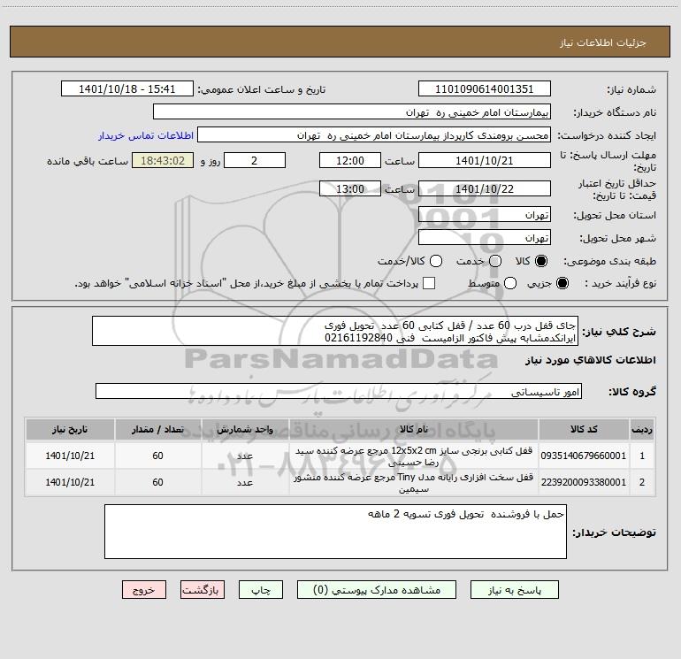This screenshot has width=681, height=659.
Task: Click the تعداد / مقدار column header
Action: coord(157,429)
